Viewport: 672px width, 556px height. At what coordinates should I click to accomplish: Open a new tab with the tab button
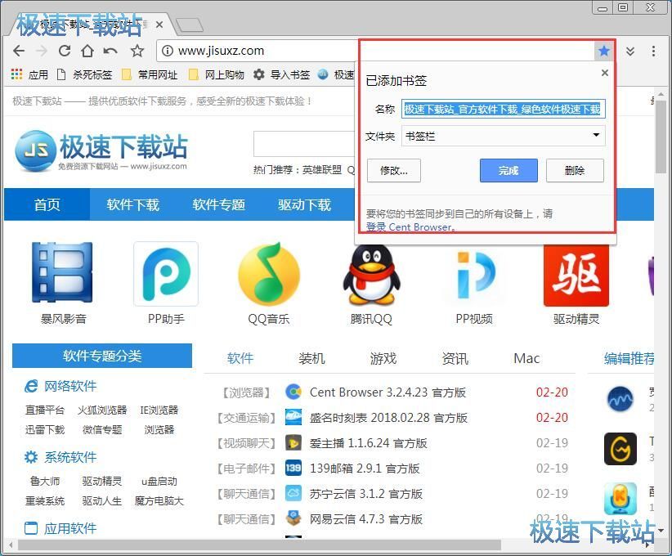pyautogui.click(x=189, y=25)
